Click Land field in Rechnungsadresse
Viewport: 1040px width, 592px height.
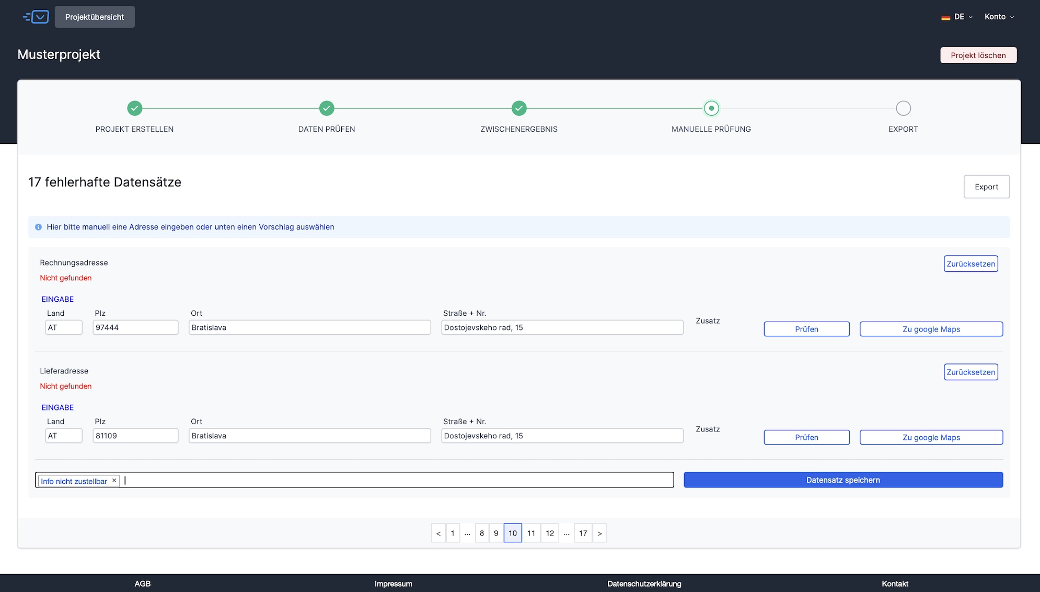coord(64,327)
